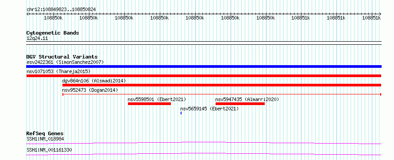This screenshot has width=394, height=160.
Task: Click the SSH1|NM_018984 gene label
Action: pos(46,139)
